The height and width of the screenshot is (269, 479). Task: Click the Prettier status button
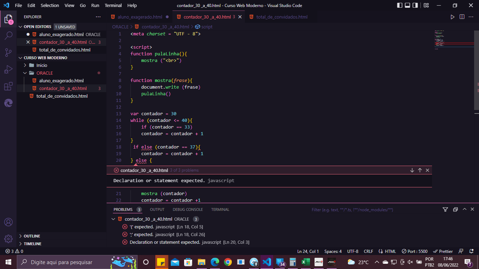tap(443, 251)
